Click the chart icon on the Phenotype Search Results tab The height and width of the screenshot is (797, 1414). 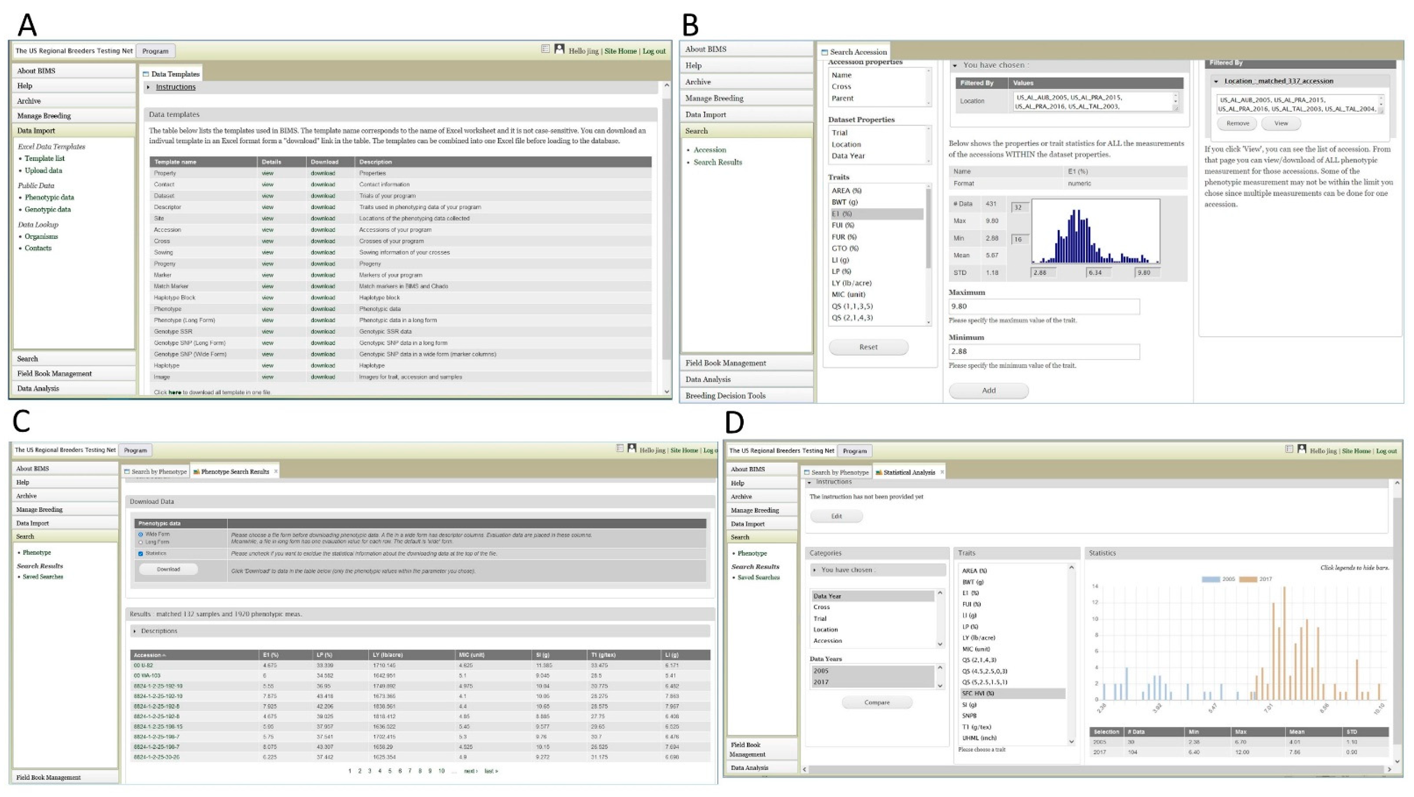197,471
